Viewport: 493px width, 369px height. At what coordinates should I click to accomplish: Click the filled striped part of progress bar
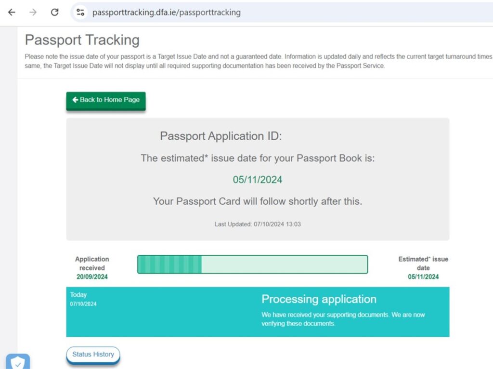pos(169,264)
